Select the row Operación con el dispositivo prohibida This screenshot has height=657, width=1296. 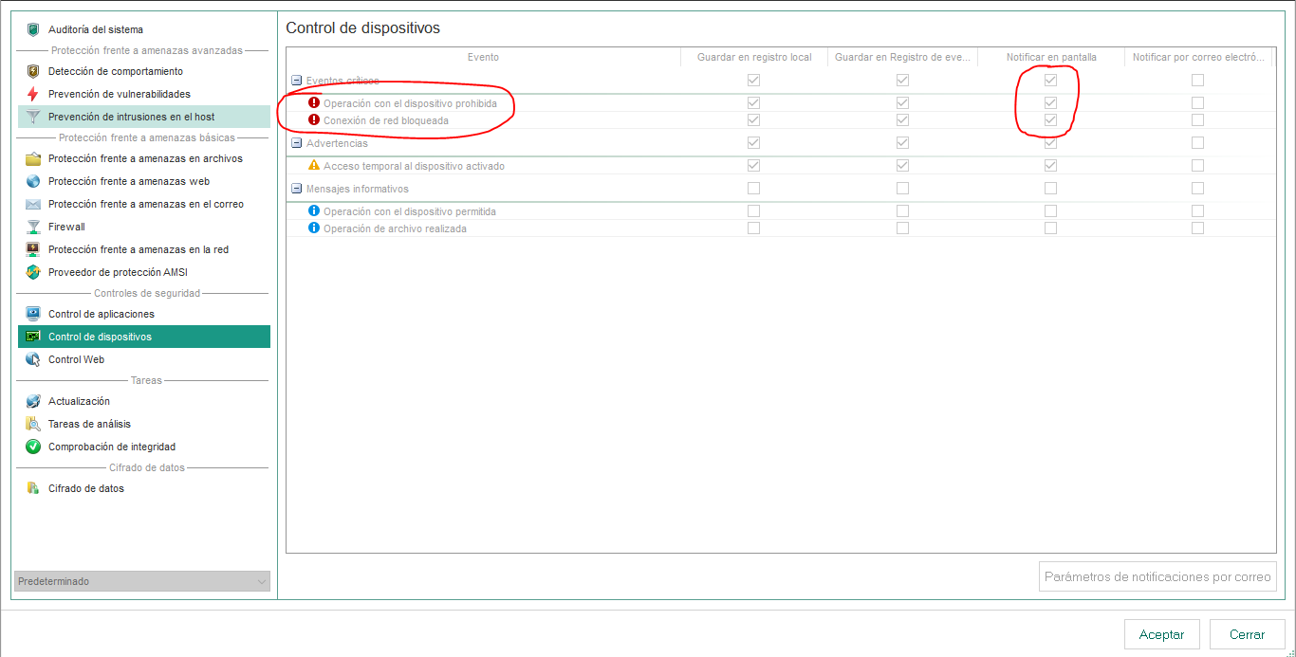(x=781, y=102)
